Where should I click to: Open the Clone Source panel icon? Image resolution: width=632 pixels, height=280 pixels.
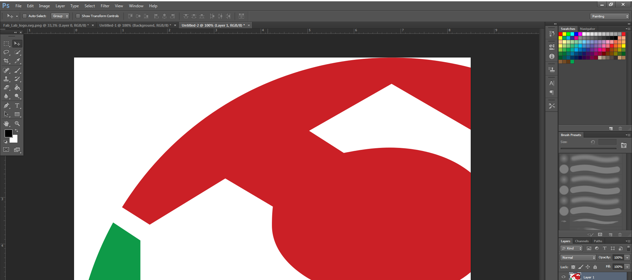552,69
